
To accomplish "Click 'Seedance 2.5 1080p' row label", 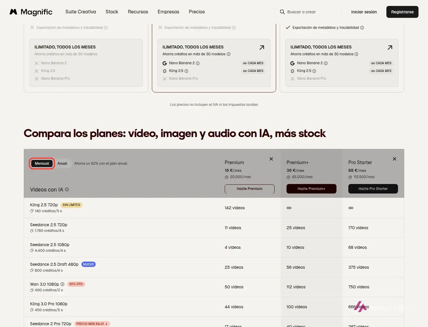I will click(x=50, y=245).
